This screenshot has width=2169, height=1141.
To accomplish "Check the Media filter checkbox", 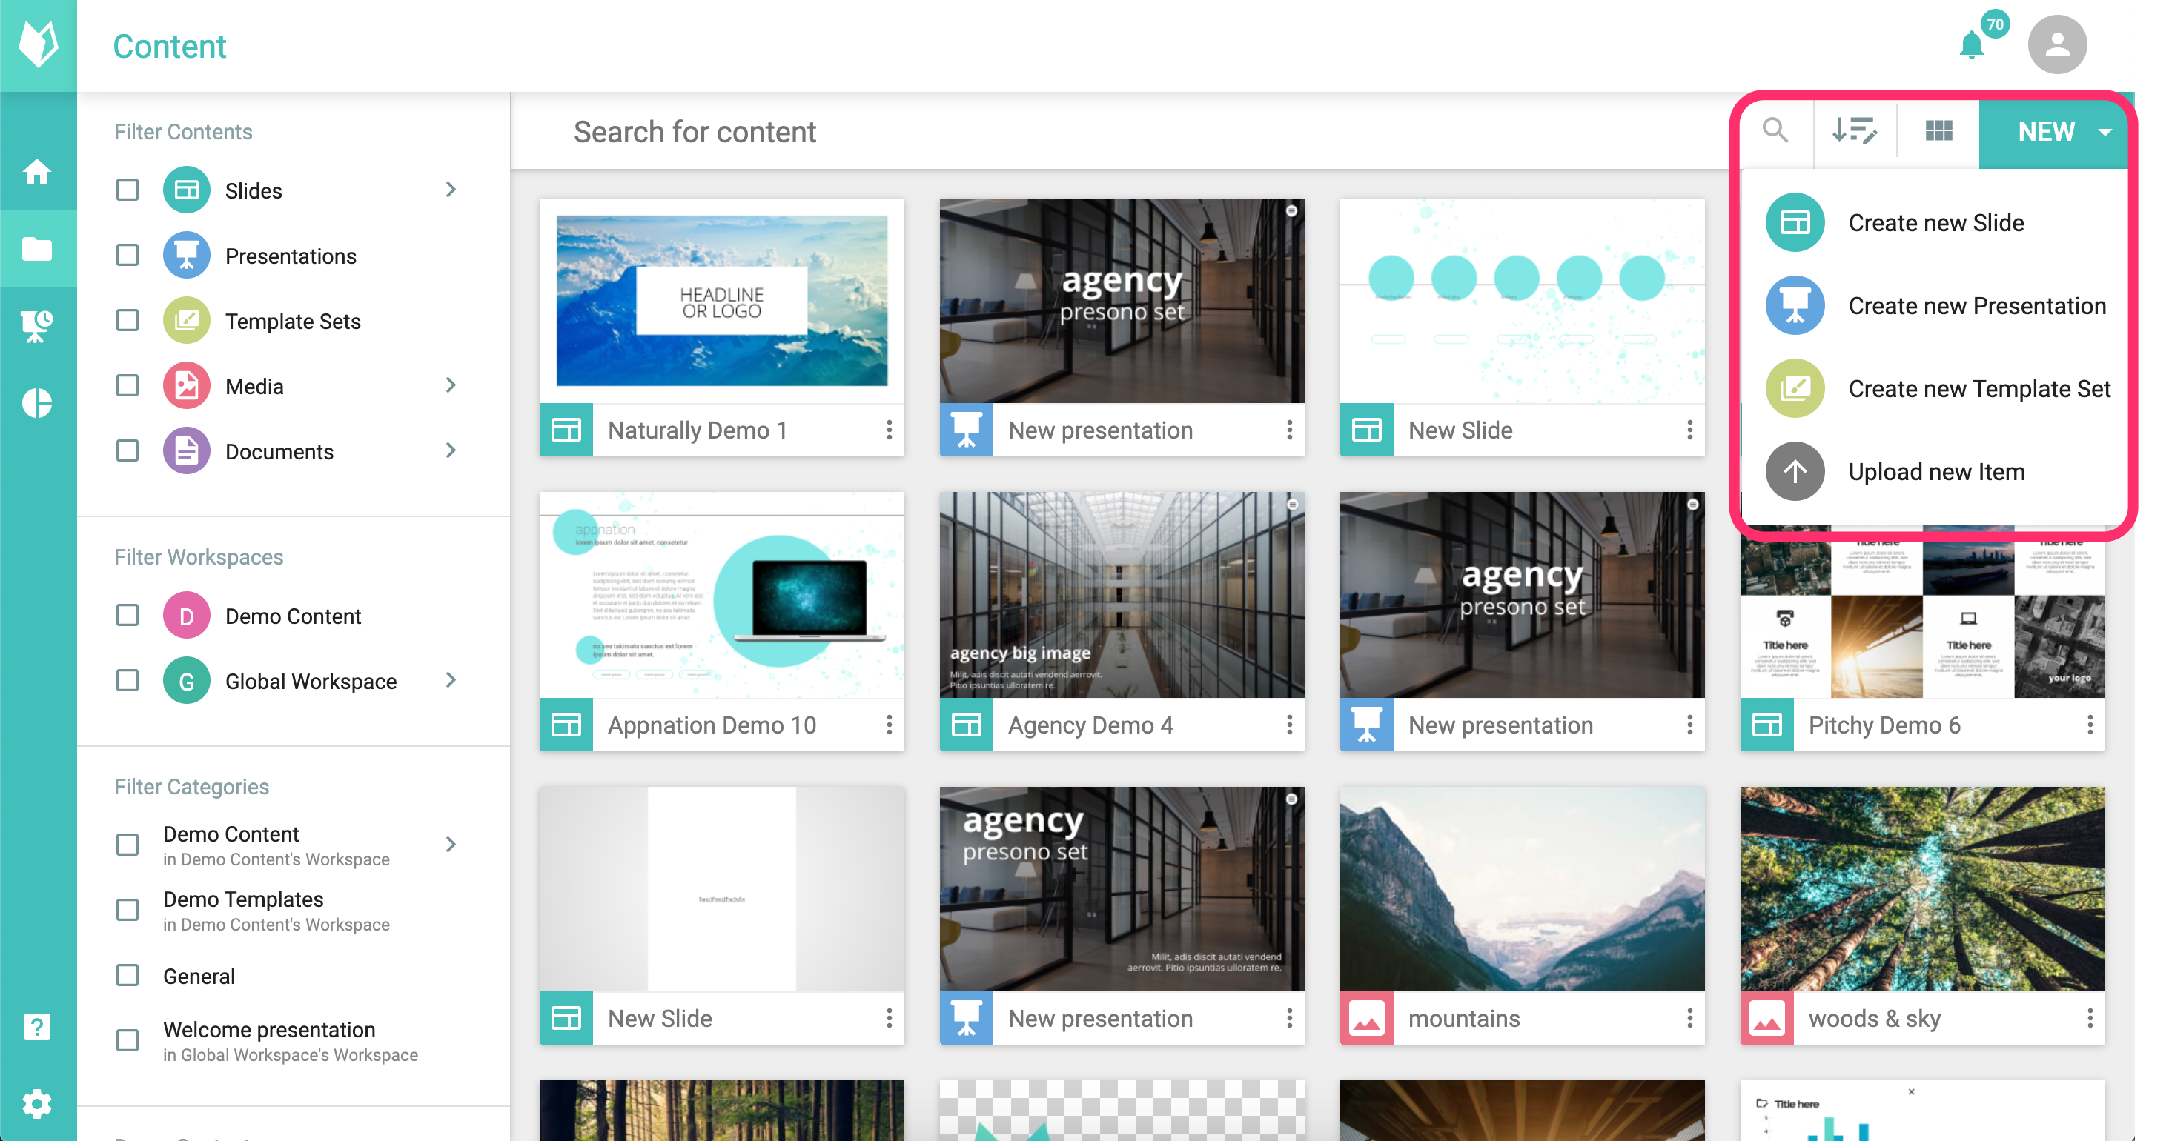I will (128, 385).
